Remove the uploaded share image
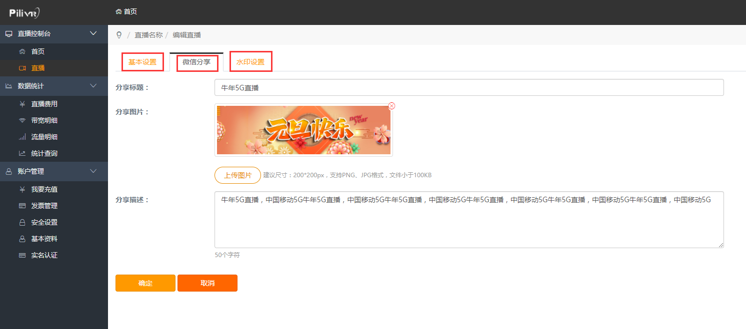The image size is (746, 329). [391, 106]
